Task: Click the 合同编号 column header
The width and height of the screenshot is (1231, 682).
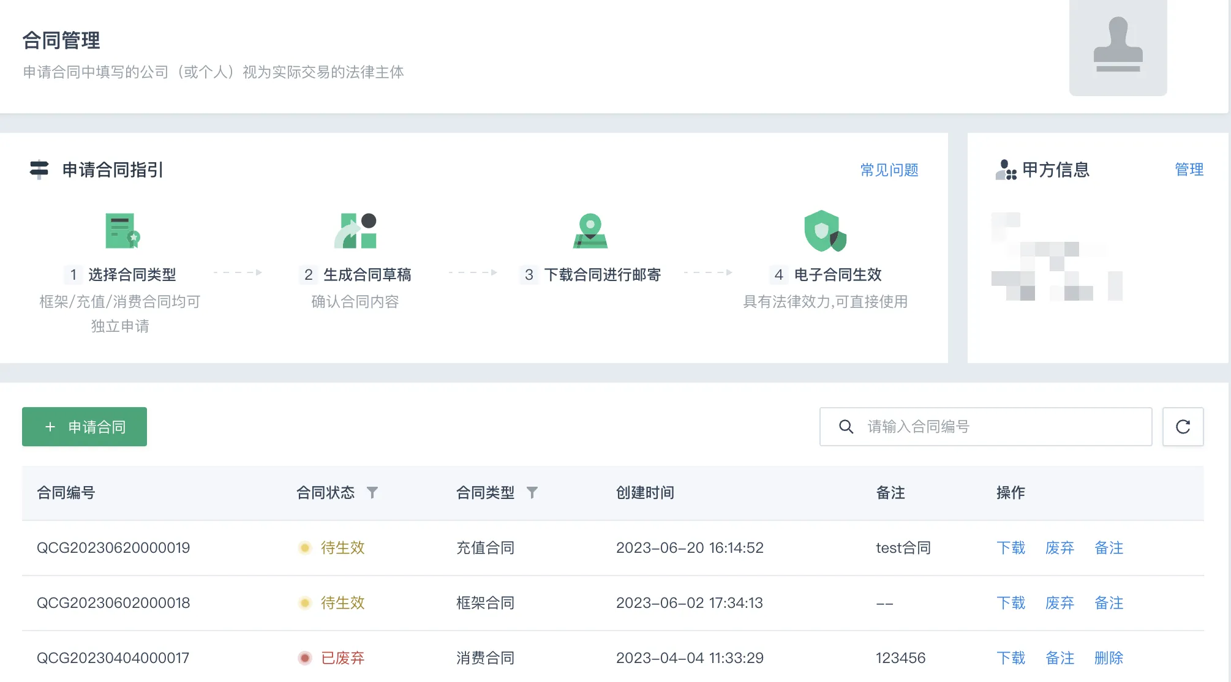Action: 66,492
